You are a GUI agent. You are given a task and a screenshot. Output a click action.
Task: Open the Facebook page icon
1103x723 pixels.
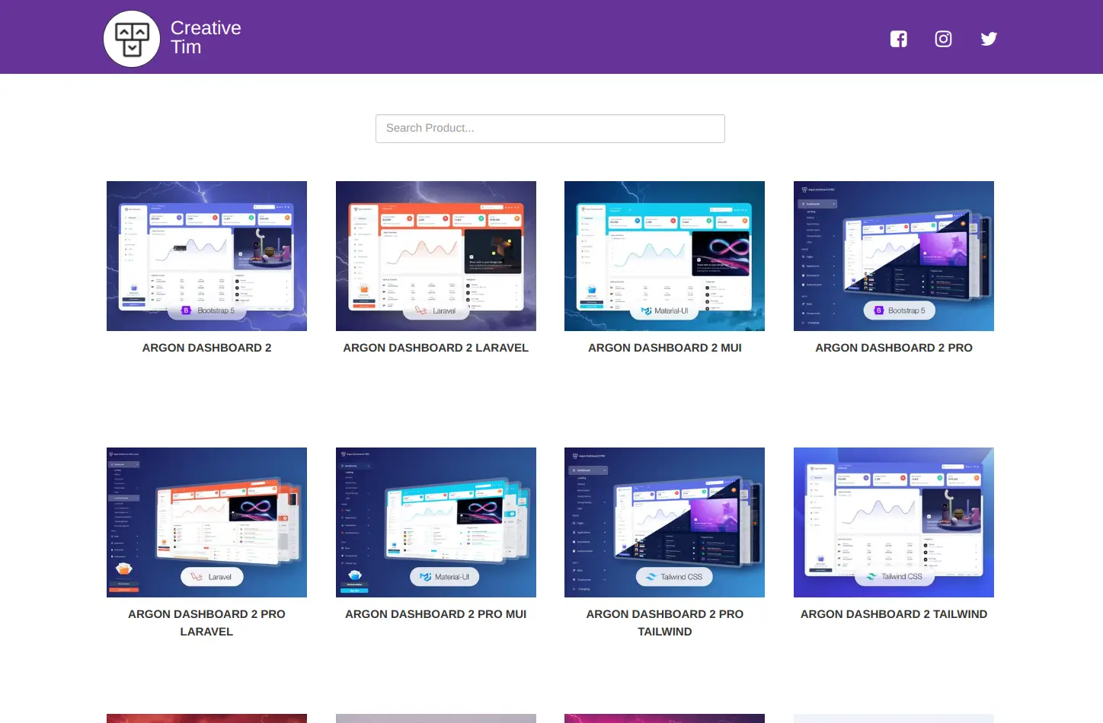coord(899,39)
